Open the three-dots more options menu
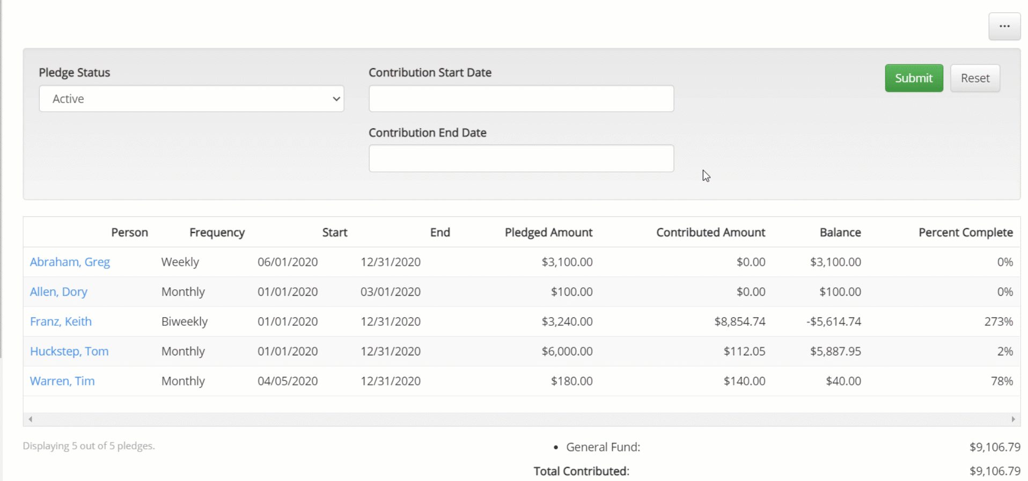The width and height of the screenshot is (1028, 481). [x=1004, y=26]
